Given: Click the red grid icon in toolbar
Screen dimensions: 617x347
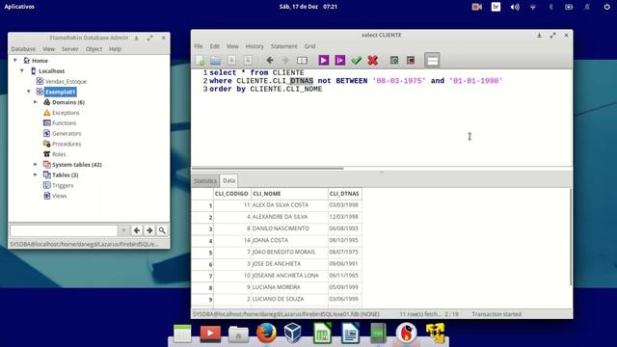Looking at the screenshot, I should click(x=411, y=60).
